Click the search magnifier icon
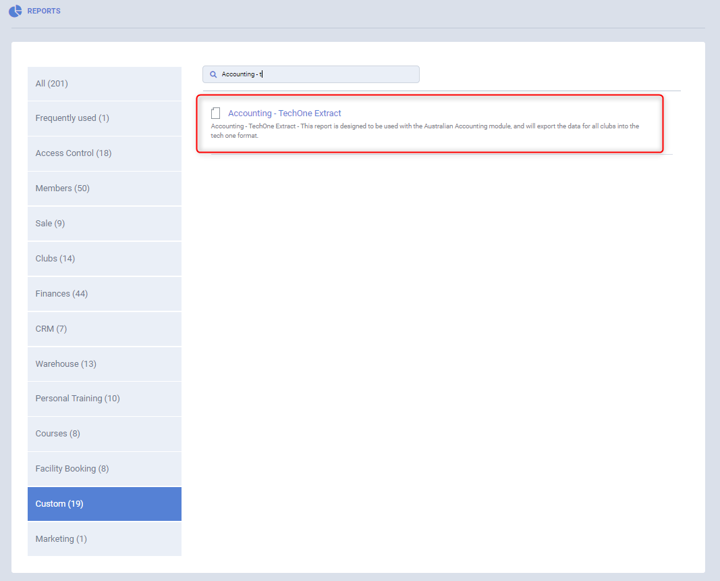Screen dimensions: 720x581 213,74
